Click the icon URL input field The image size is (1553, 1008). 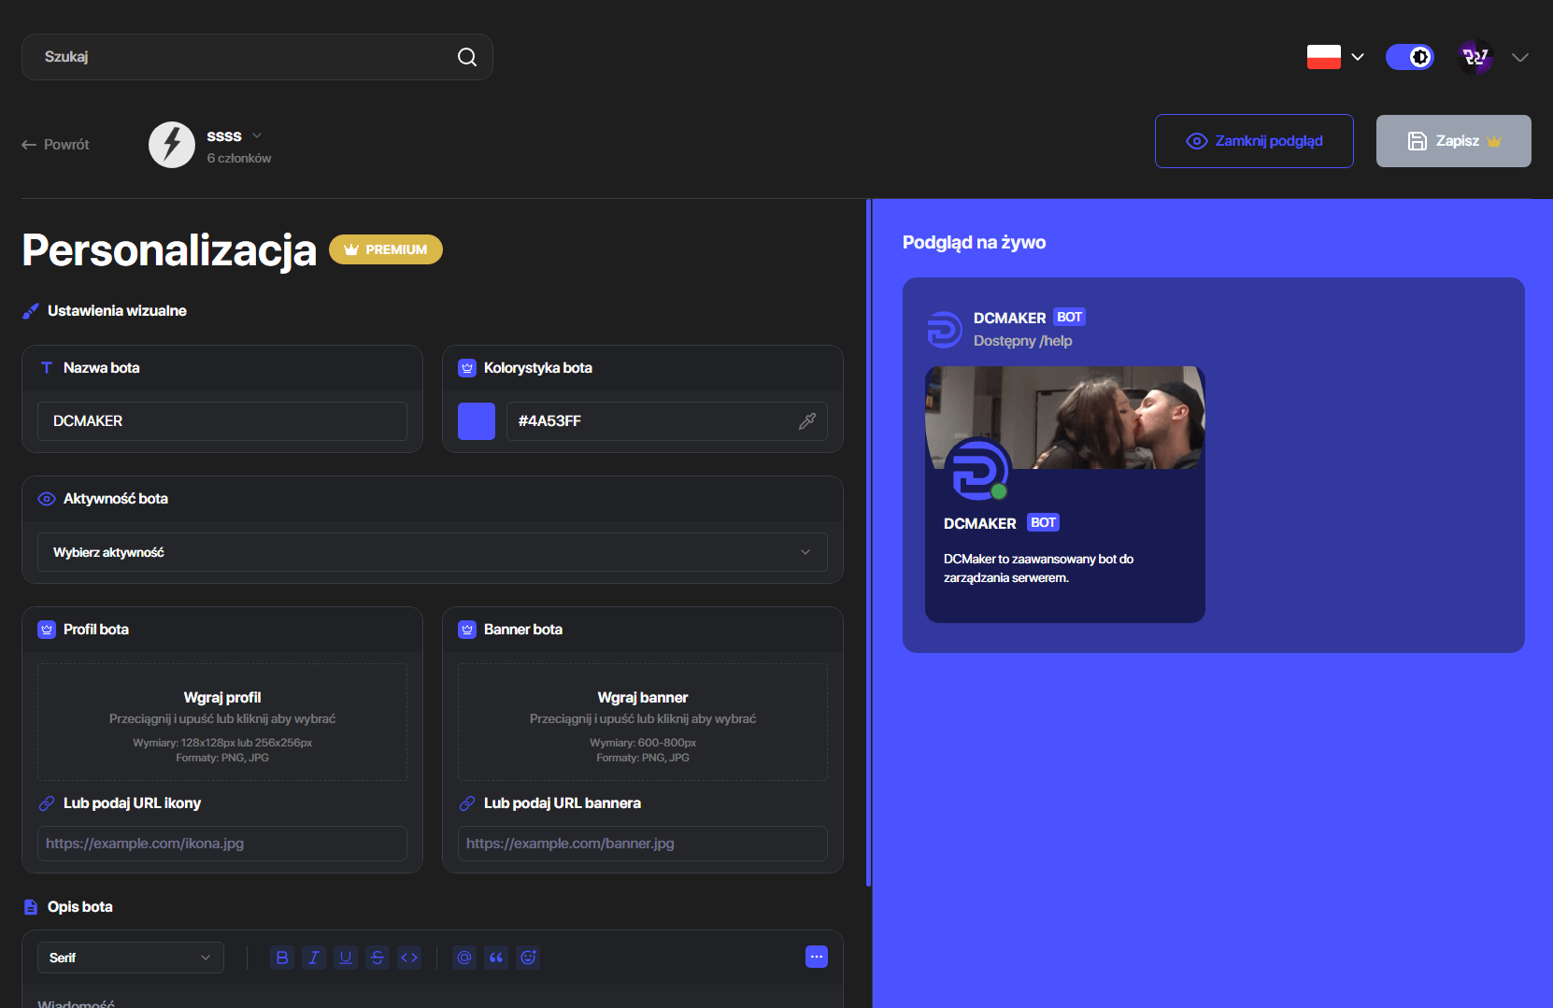(222, 844)
